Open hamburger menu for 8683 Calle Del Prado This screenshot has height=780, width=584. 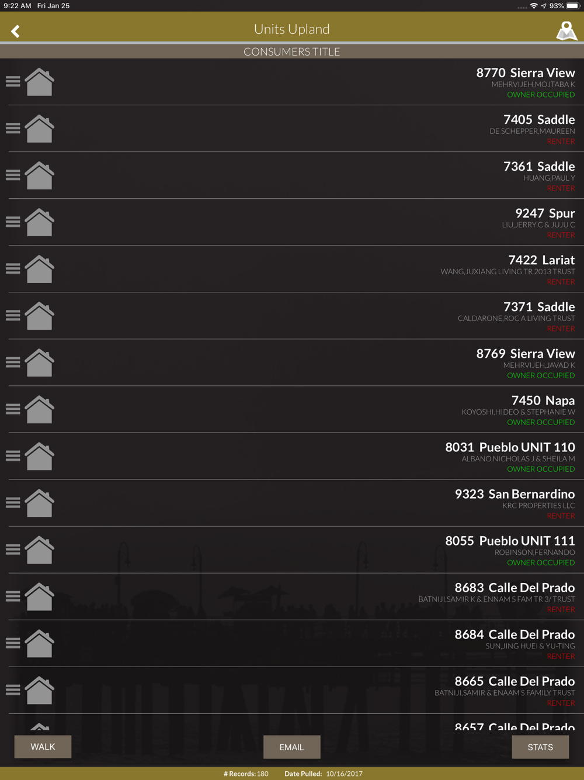coord(13,596)
